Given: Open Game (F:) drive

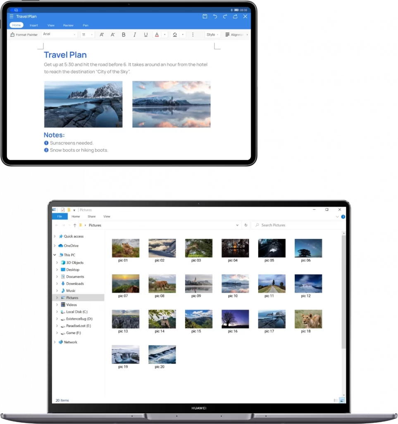Looking at the screenshot, I should click(x=71, y=333).
